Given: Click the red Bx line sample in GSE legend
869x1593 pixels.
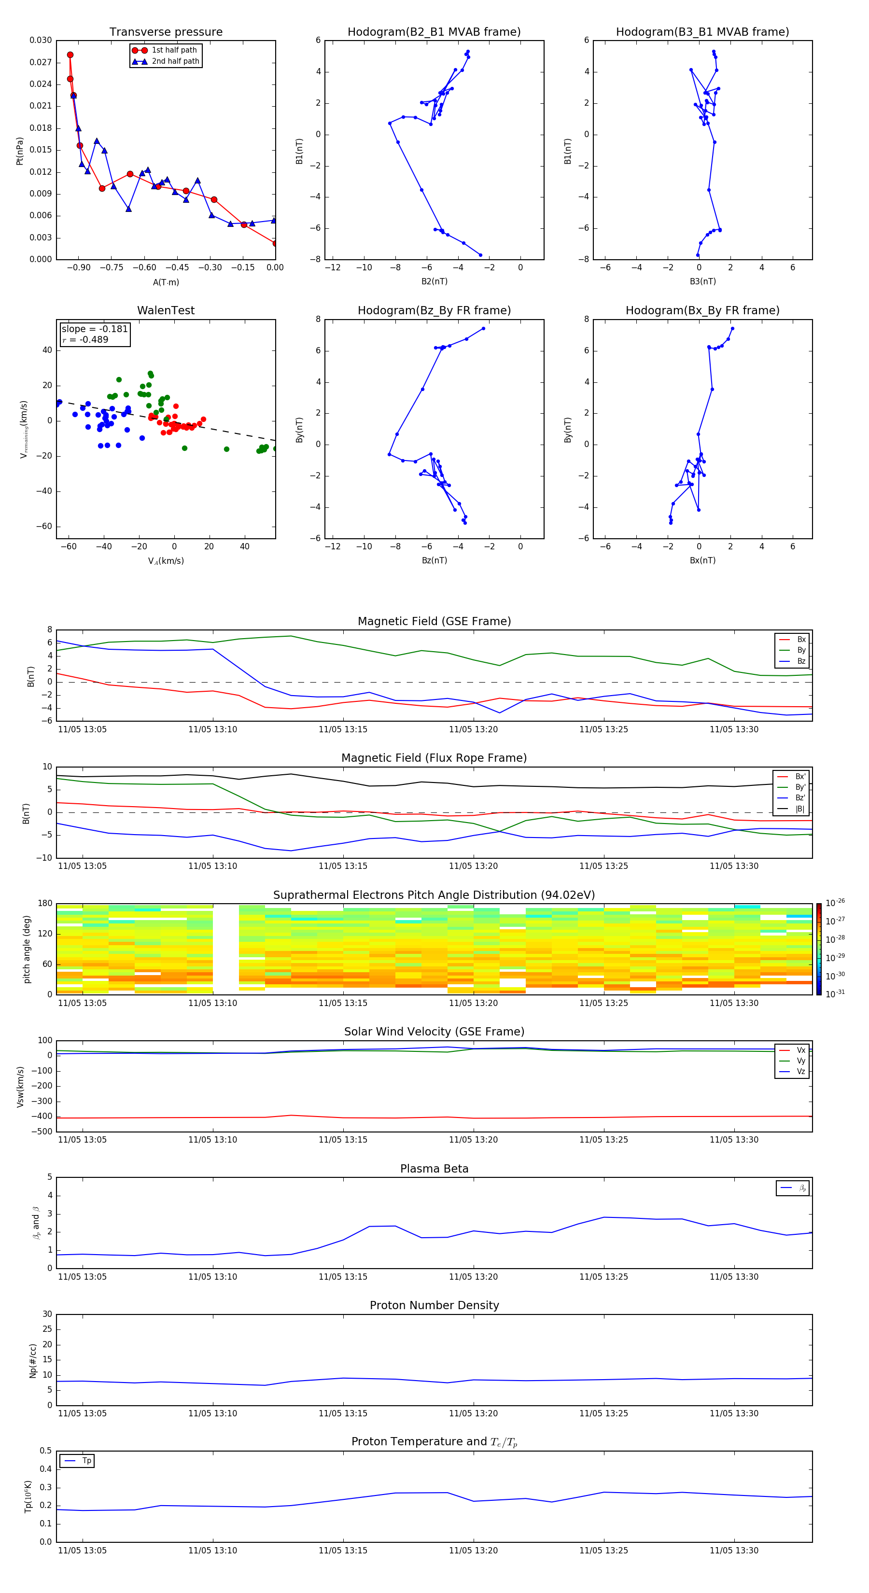Looking at the screenshot, I should click(x=784, y=640).
